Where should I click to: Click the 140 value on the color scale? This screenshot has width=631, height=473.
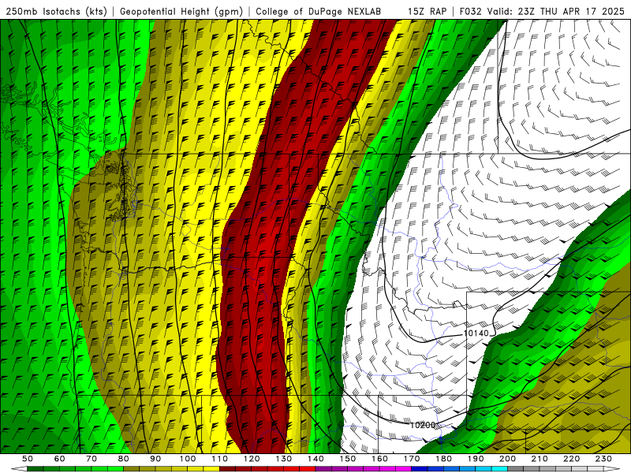[315, 459]
